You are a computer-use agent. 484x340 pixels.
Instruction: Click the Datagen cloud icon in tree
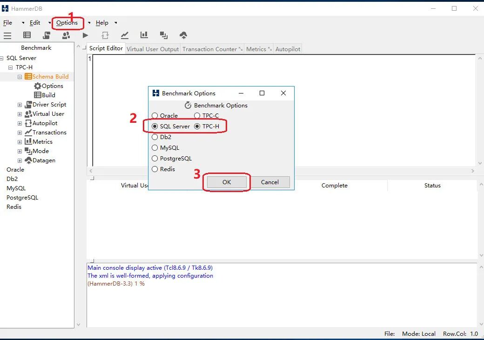coord(28,160)
